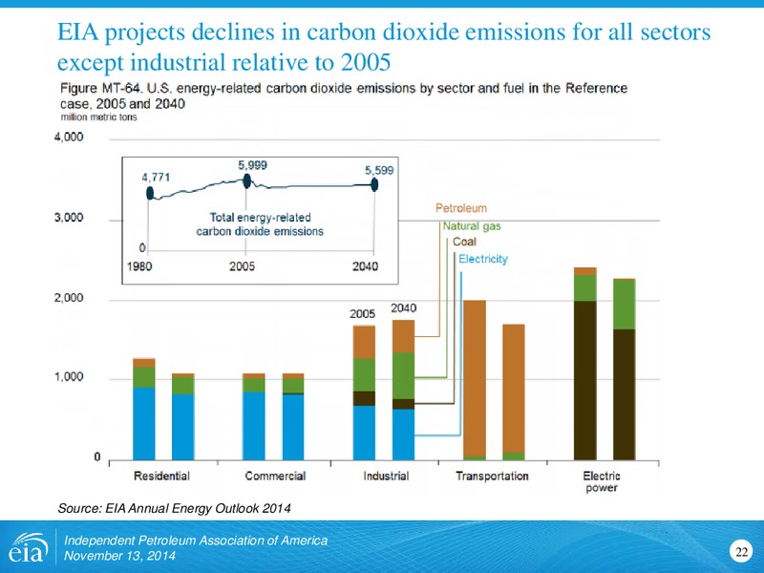The height and width of the screenshot is (573, 764).
Task: Click the slide number 22 badge
Action: pyautogui.click(x=741, y=552)
